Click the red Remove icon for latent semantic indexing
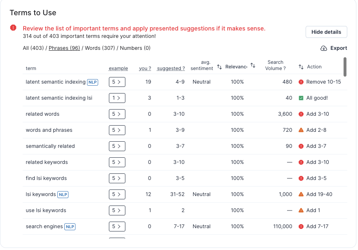Image resolution: width=358 pixels, height=250 pixels. click(x=302, y=82)
